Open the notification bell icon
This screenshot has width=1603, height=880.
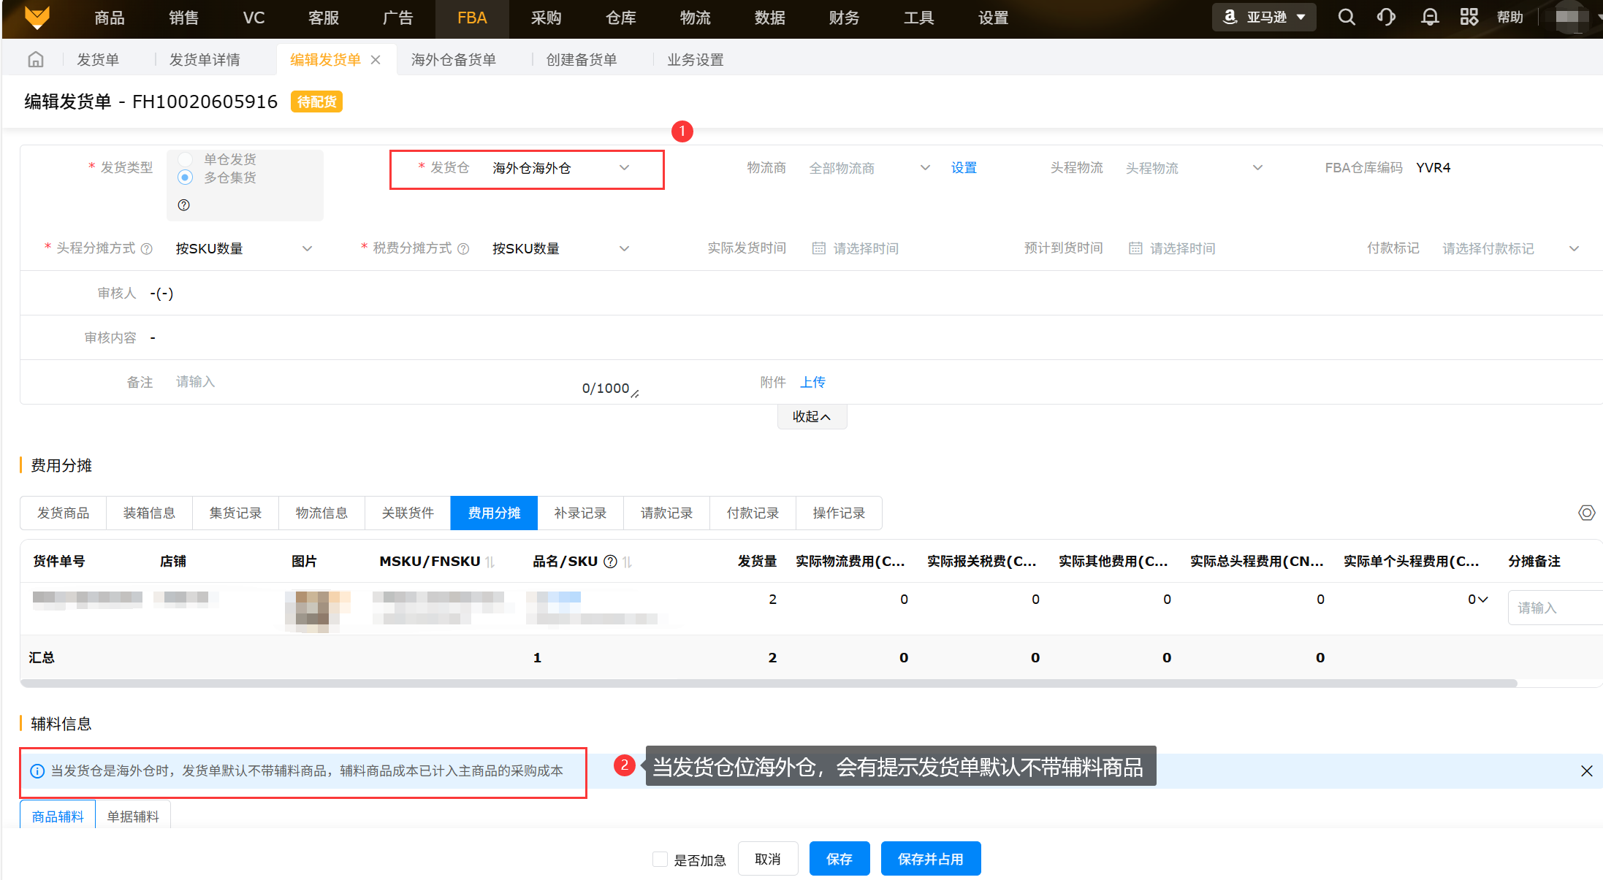point(1430,18)
